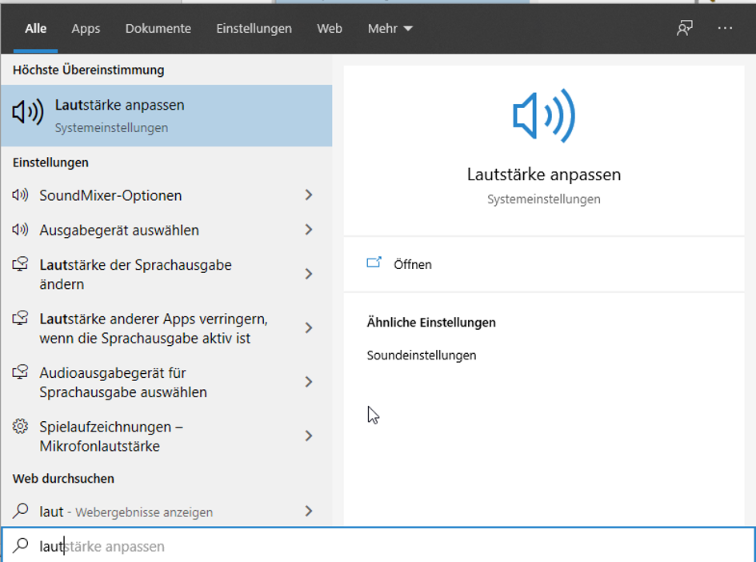The width and height of the screenshot is (756, 562).
Task: Click narrator icon beside Audioausgabegerät für Sprachausgabe
Action: click(x=21, y=373)
